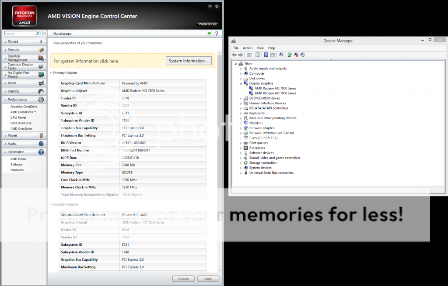The width and height of the screenshot is (448, 286).
Task: Click Uninstall device icon with red X
Action: (x=296, y=55)
